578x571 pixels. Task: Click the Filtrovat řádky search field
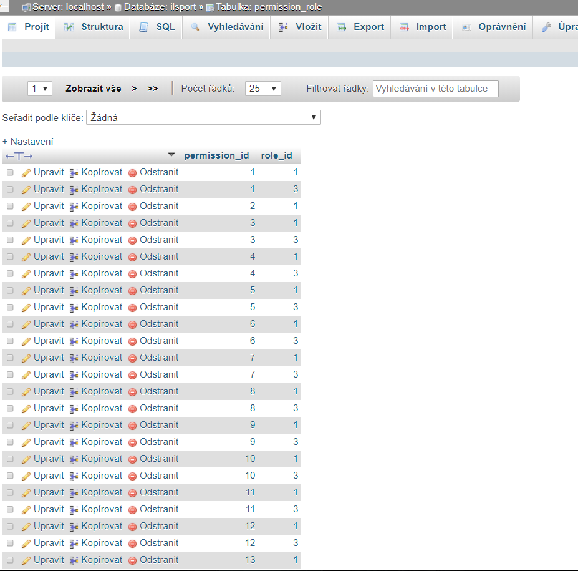[x=435, y=88]
